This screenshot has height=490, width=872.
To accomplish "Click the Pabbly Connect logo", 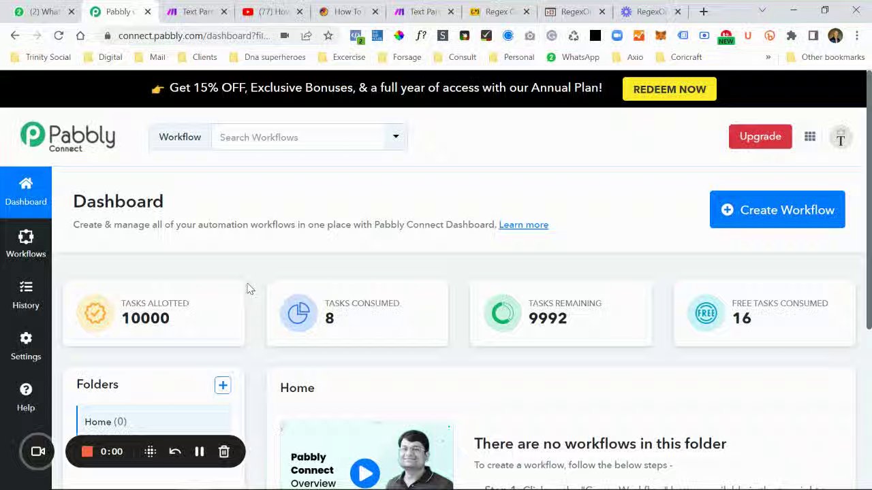I will (x=67, y=137).
